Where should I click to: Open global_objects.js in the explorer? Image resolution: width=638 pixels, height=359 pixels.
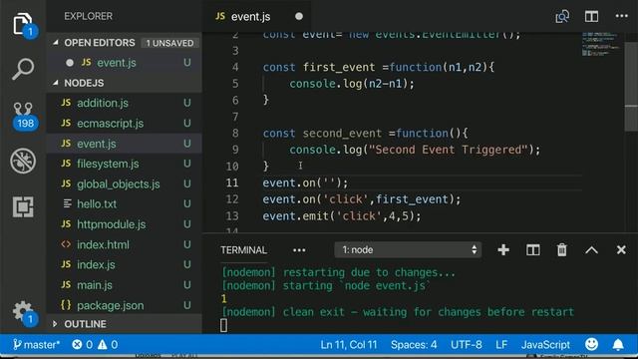(x=124, y=183)
